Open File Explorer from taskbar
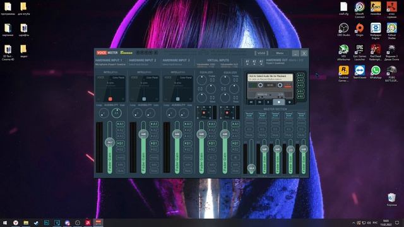 [x=26, y=223]
